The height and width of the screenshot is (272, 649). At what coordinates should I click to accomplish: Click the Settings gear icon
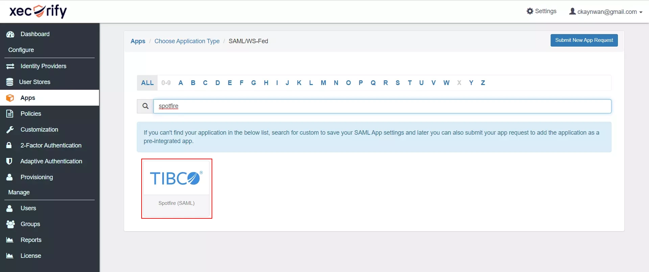tap(530, 11)
